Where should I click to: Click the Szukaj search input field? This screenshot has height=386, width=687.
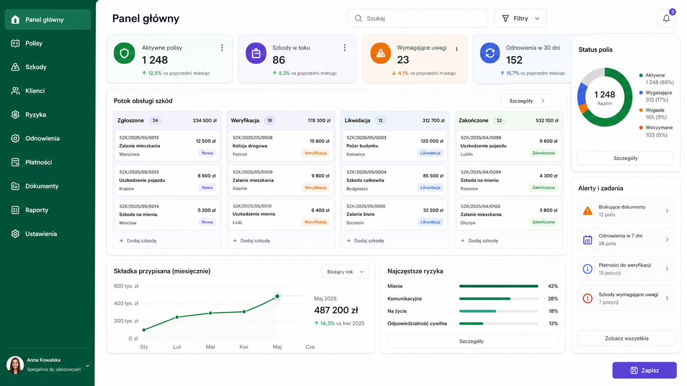coord(417,18)
